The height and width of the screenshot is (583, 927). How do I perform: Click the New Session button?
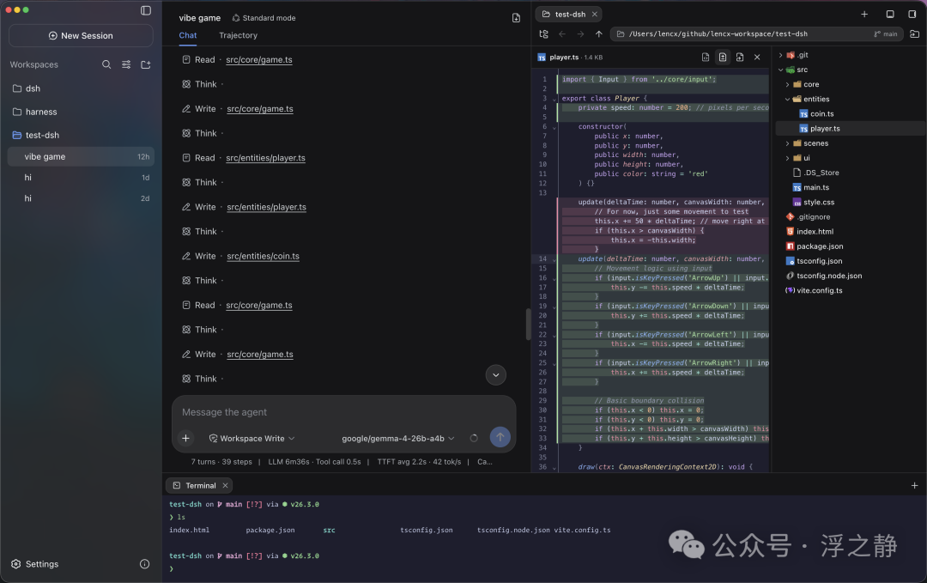coord(81,35)
